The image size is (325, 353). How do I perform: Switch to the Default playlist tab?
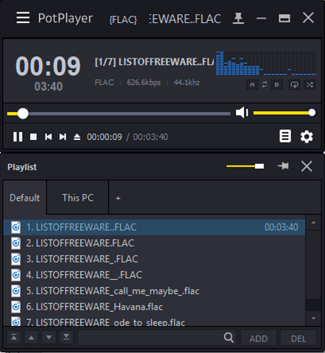coord(25,198)
